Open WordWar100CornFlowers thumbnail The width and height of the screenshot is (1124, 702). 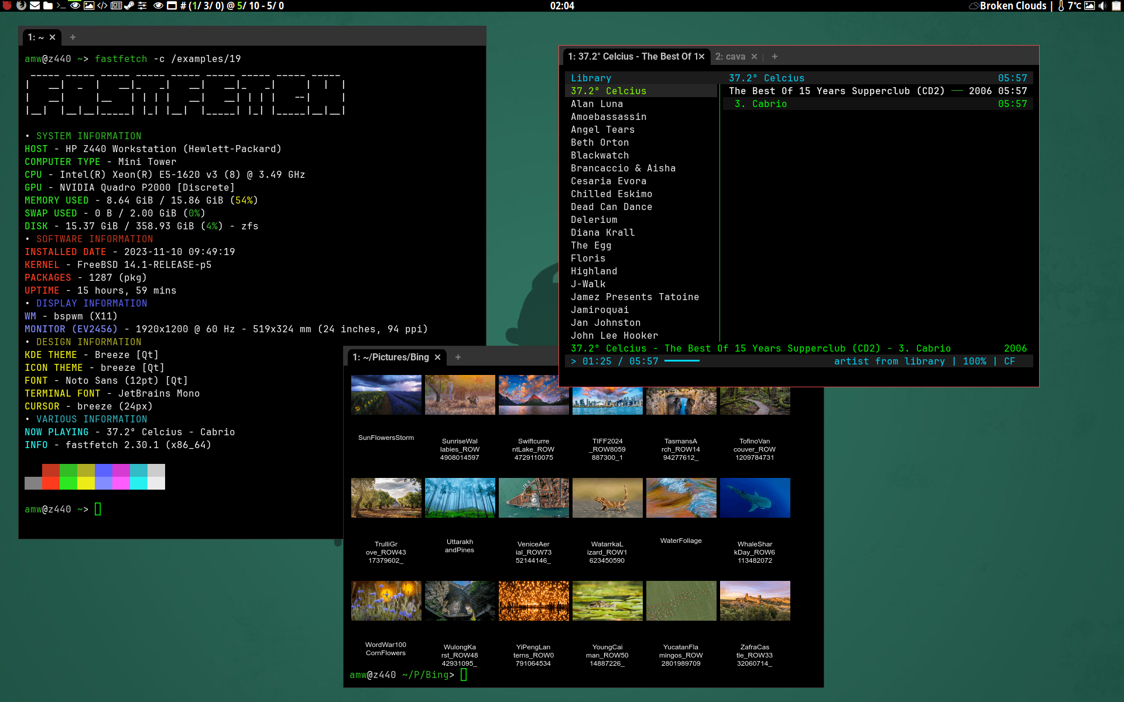click(x=386, y=601)
